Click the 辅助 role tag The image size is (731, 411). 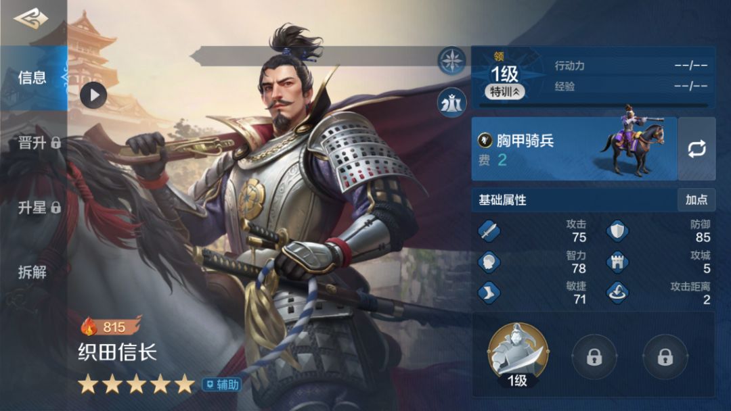coord(222,385)
